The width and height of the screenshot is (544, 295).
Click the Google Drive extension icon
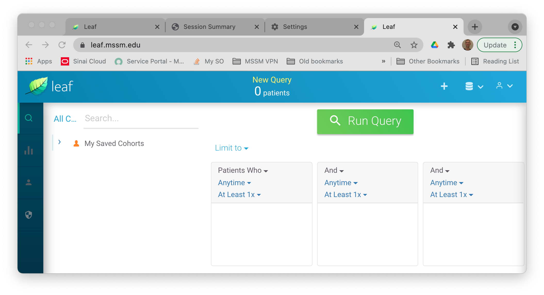click(x=435, y=45)
